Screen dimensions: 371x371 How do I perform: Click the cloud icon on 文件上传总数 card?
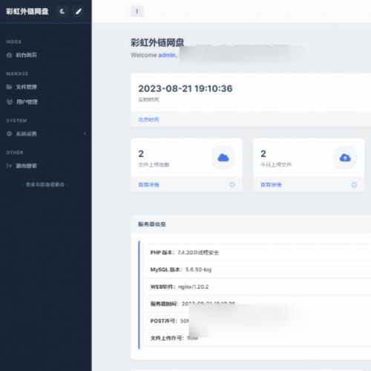point(223,157)
